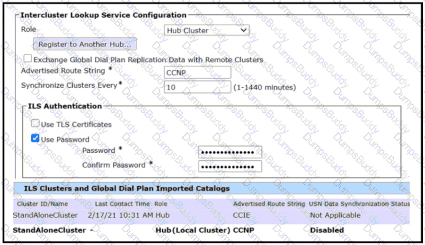This screenshot has height=245, width=425.
Task: Uncheck the Use Password checkbox
Action: (35, 139)
